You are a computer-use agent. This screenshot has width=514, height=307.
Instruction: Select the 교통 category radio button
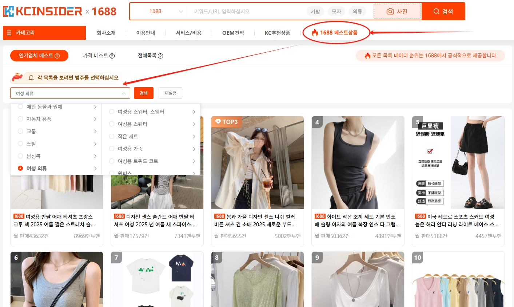20,132
